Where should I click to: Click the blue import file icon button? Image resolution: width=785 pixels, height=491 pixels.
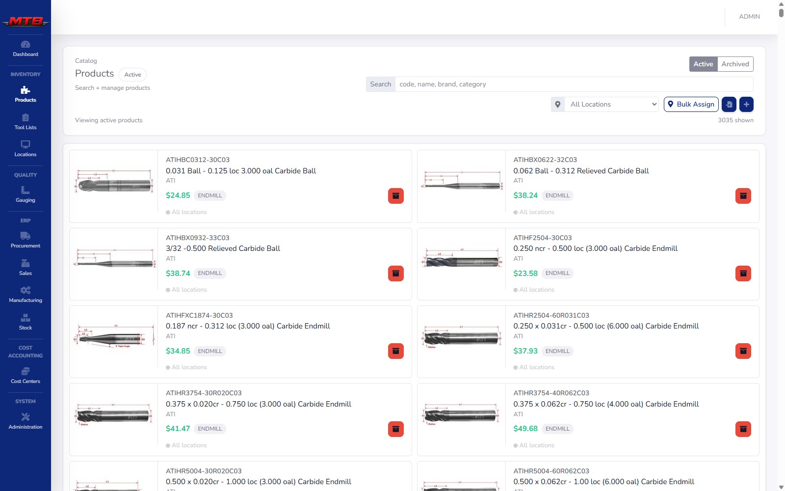point(729,104)
